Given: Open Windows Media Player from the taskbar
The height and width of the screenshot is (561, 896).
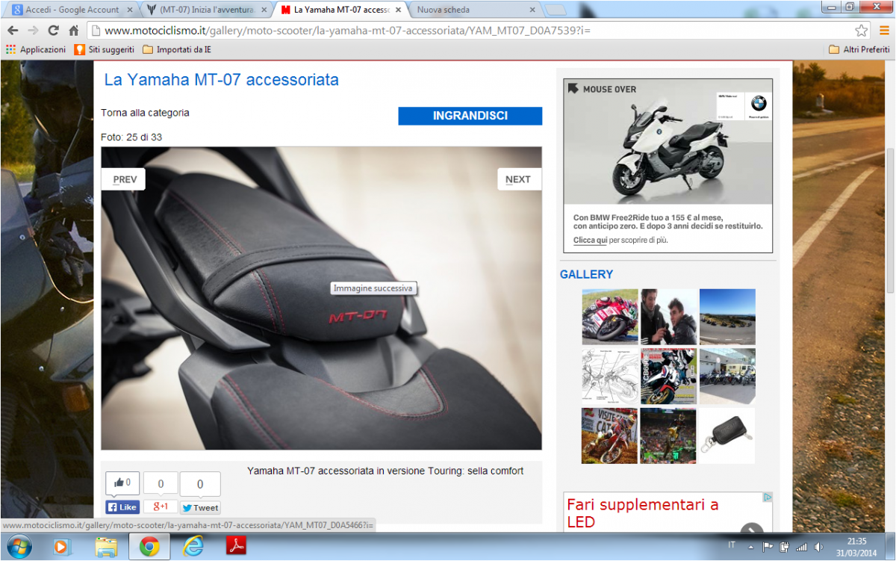Looking at the screenshot, I should pos(61,547).
